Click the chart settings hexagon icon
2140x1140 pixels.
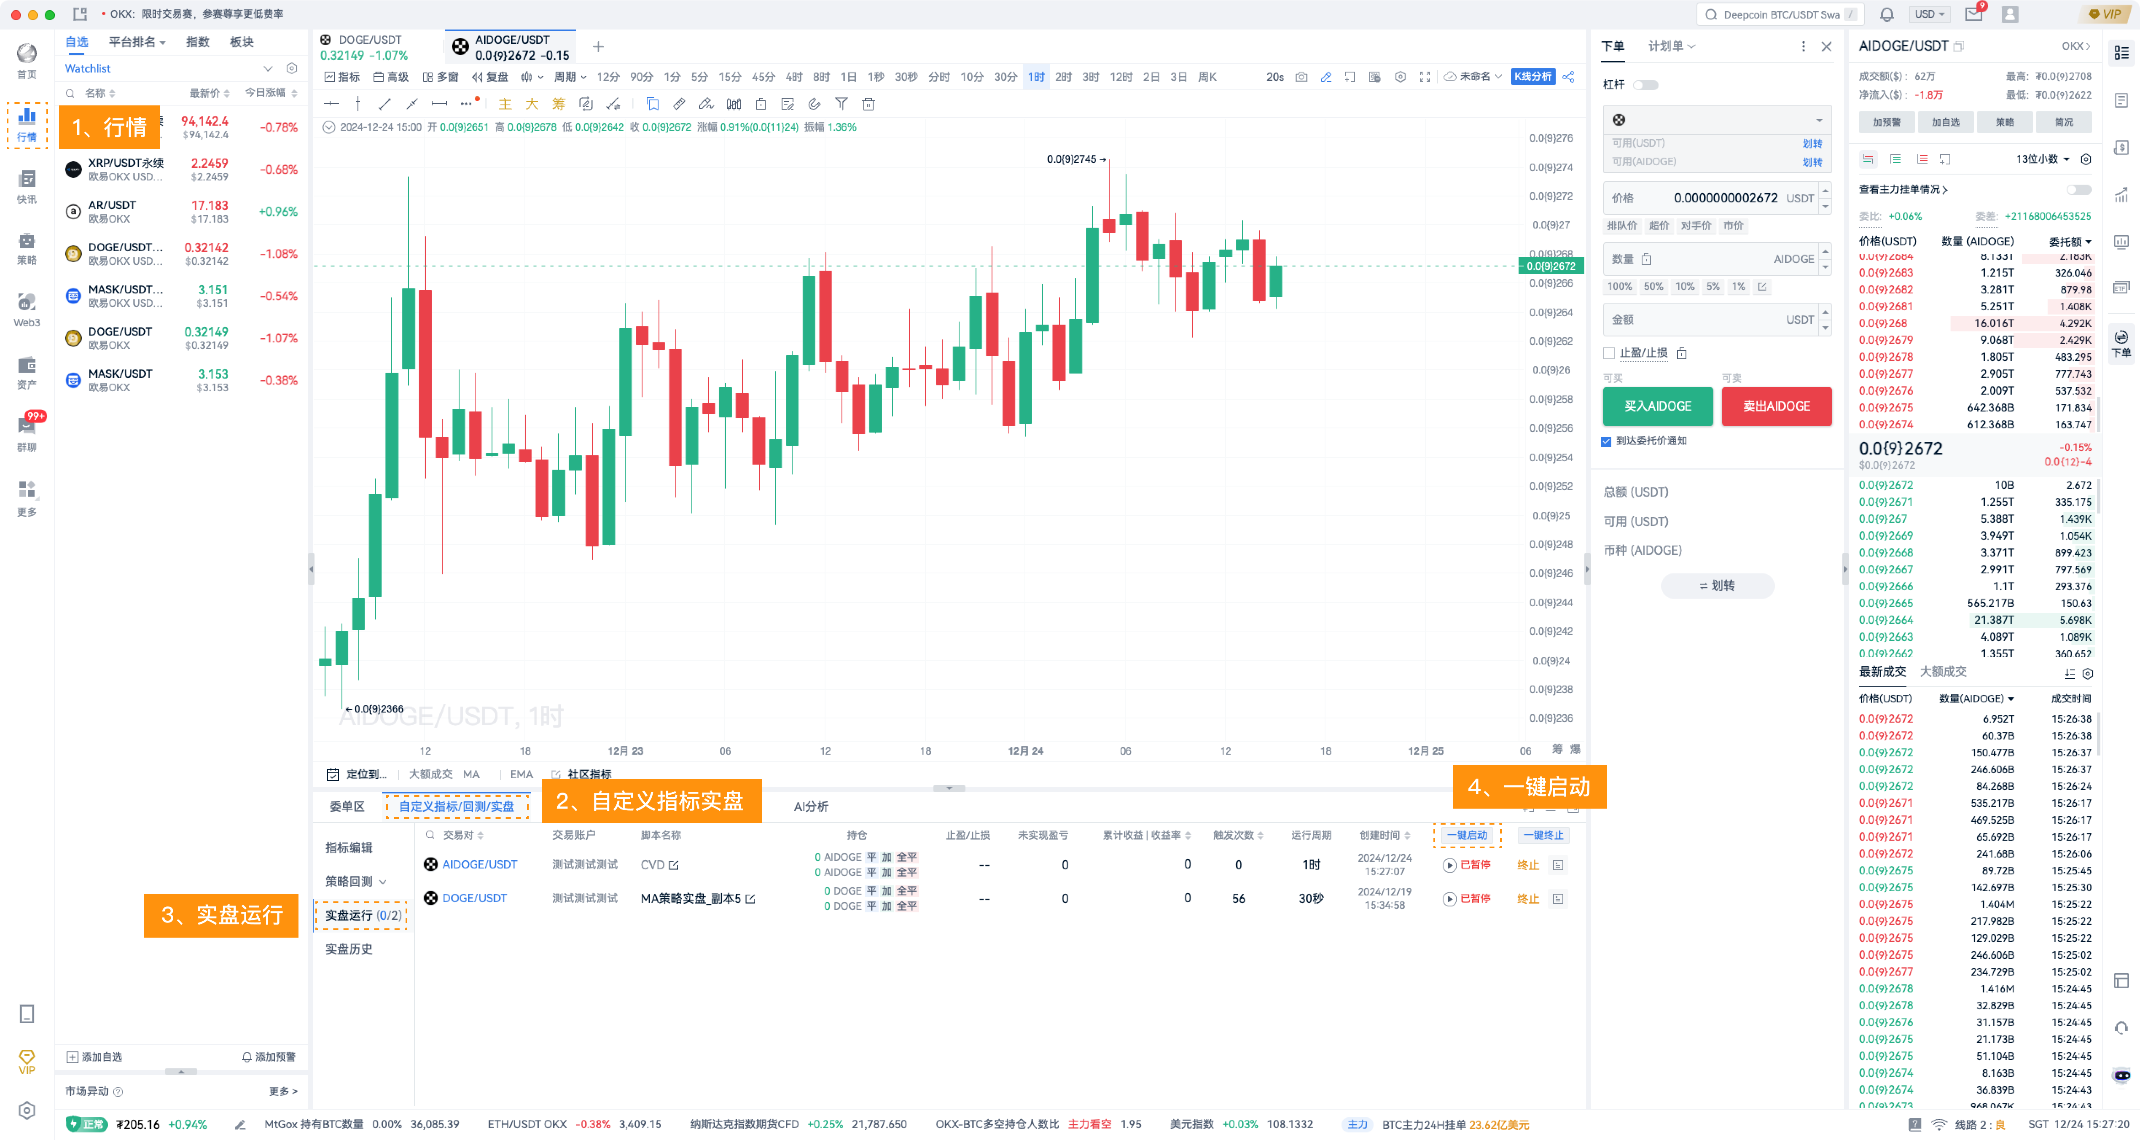pos(1401,77)
